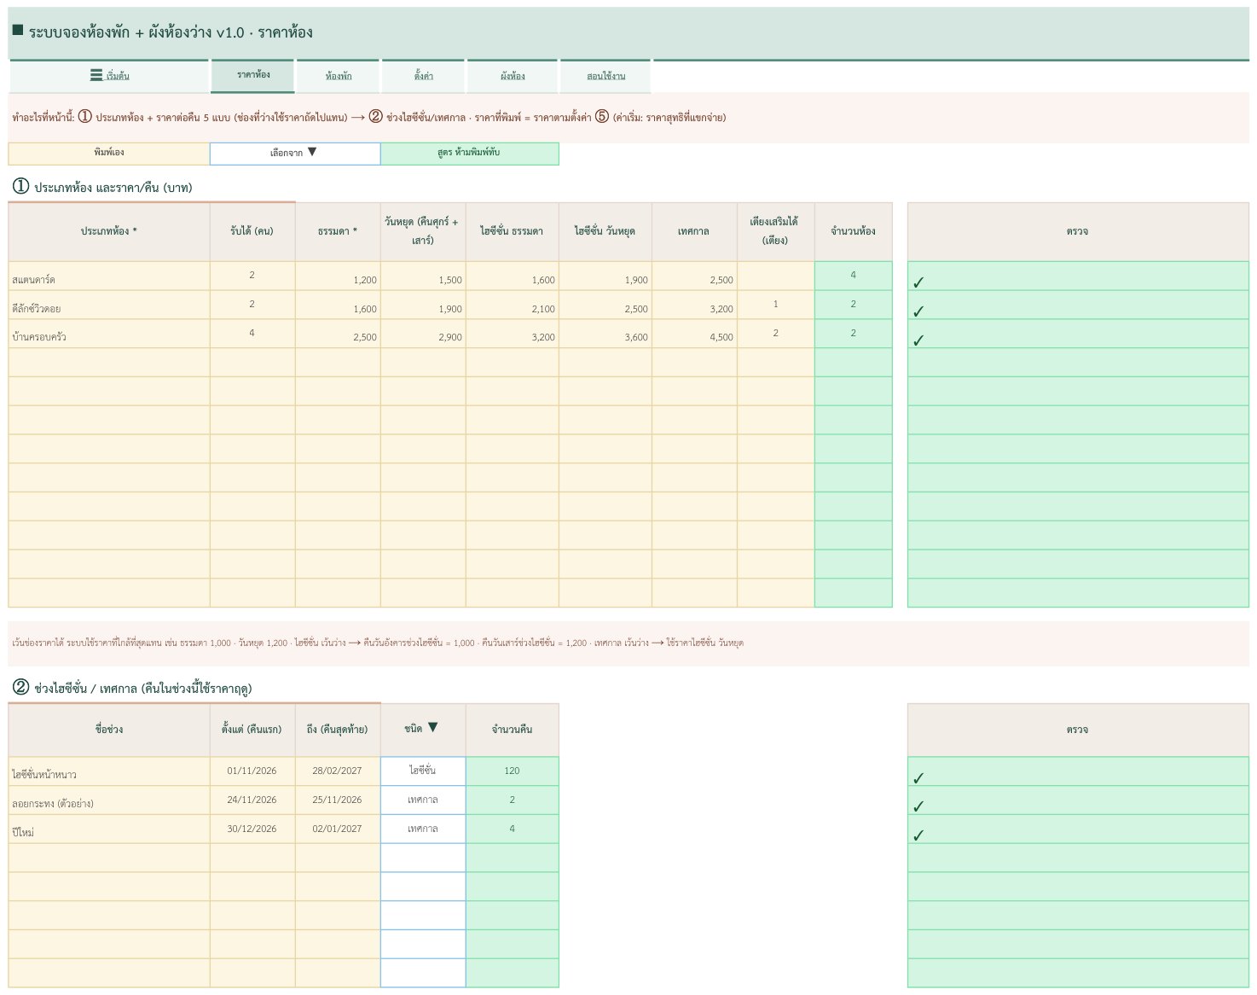This screenshot has width=1257, height=995.
Task: Click the checkmark for ไฮซีซั่นหน้าหนาว season
Action: (918, 778)
